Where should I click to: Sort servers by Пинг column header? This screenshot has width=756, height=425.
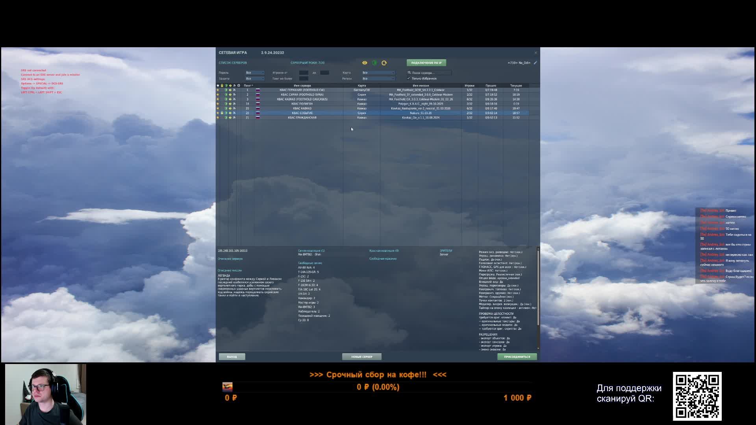pyautogui.click(x=247, y=85)
